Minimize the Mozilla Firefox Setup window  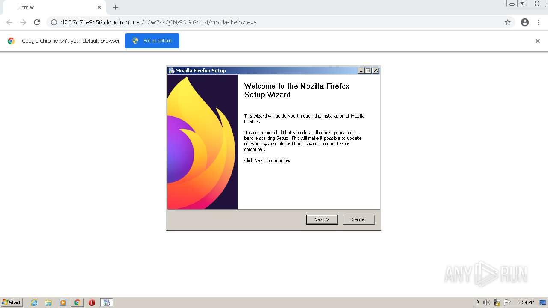pyautogui.click(x=361, y=71)
